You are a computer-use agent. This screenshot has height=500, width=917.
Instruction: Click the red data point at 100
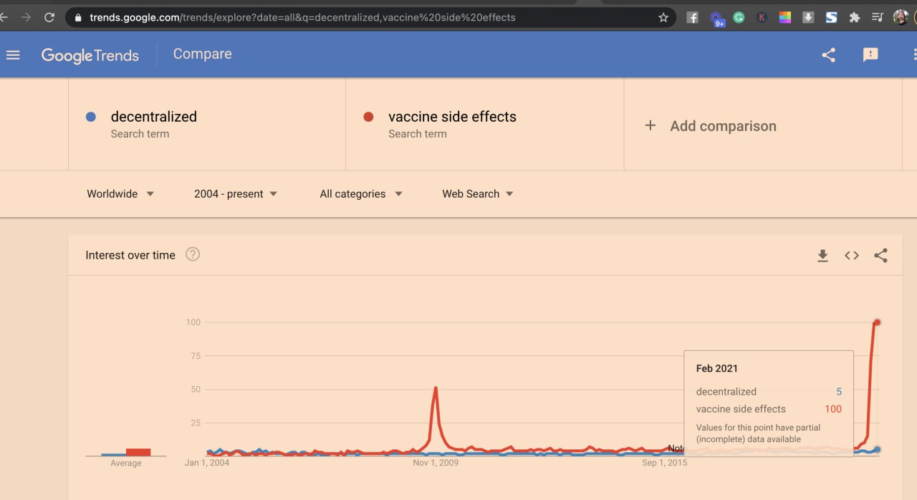(877, 322)
